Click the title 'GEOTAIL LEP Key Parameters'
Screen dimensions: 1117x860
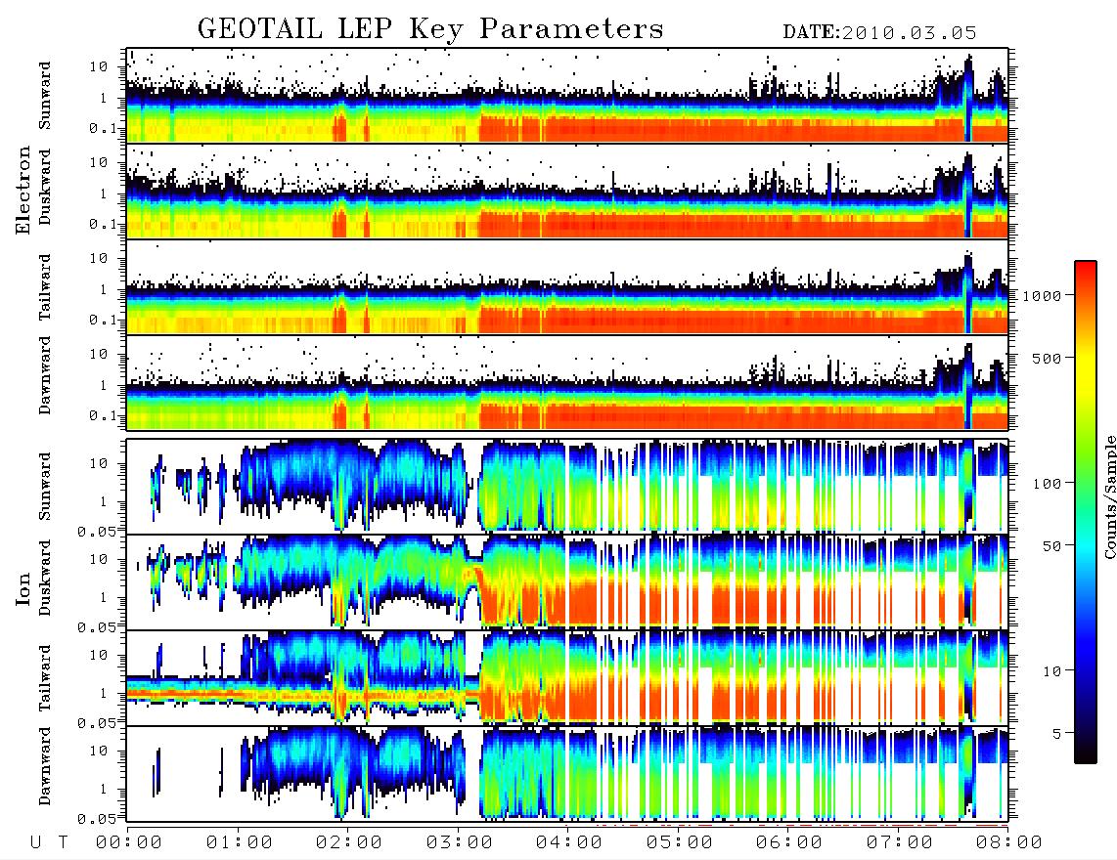430,29
